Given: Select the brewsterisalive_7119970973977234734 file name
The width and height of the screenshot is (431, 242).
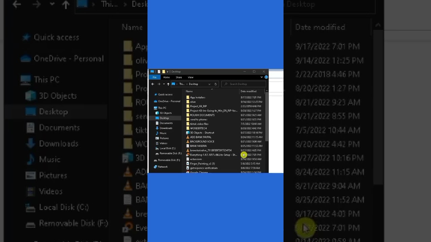Looking at the screenshot, I should [x=211, y=151].
